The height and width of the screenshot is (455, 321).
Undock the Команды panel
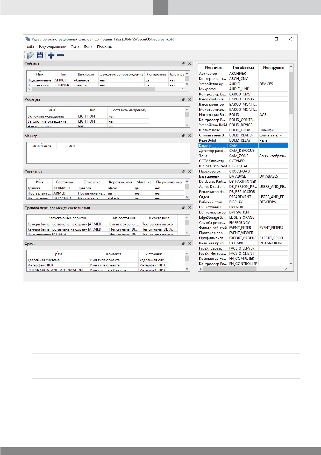coord(183,100)
